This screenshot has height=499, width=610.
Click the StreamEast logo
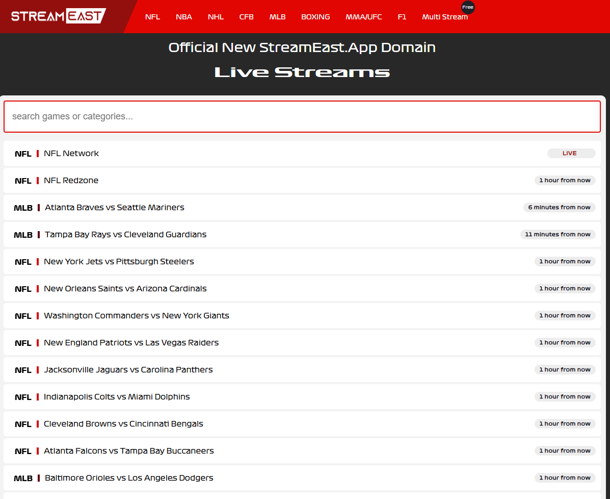(x=59, y=16)
